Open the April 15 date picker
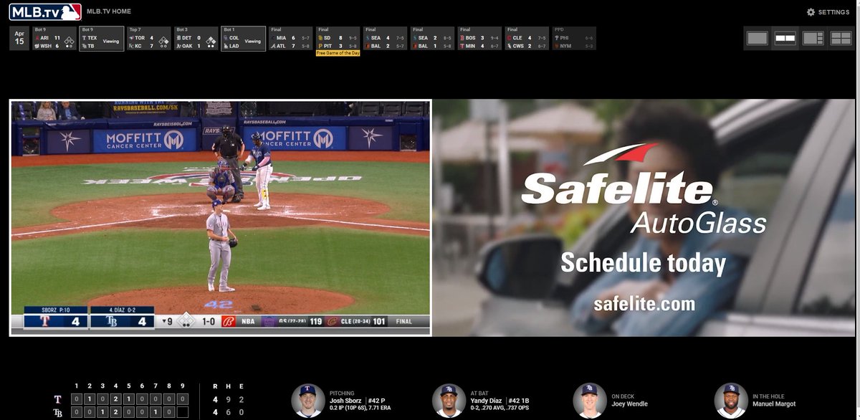The image size is (860, 420). [19, 38]
